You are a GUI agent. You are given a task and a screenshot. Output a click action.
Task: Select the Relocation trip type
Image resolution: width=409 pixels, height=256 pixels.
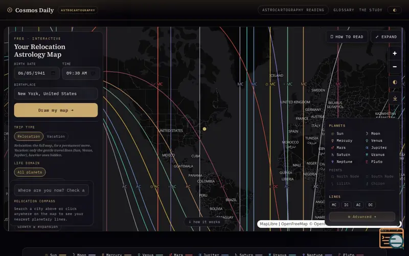[x=29, y=136]
